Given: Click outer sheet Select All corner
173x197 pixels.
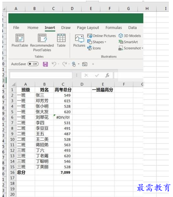Looking at the screenshot, I should tap(4, 9).
